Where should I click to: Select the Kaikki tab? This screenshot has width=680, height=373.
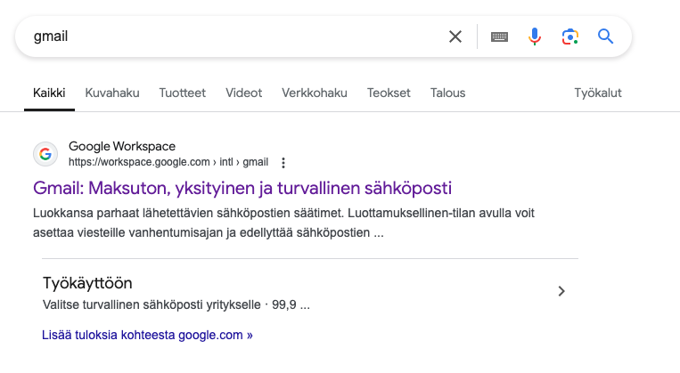point(49,93)
